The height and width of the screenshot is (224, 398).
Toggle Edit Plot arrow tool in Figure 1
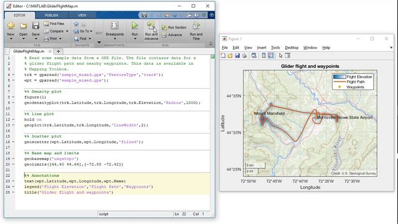(280, 55)
